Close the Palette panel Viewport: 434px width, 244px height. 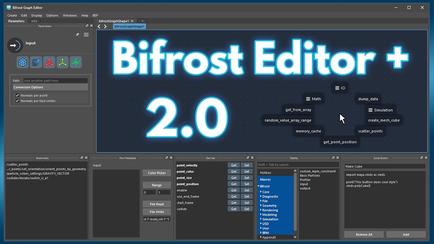pos(338,158)
